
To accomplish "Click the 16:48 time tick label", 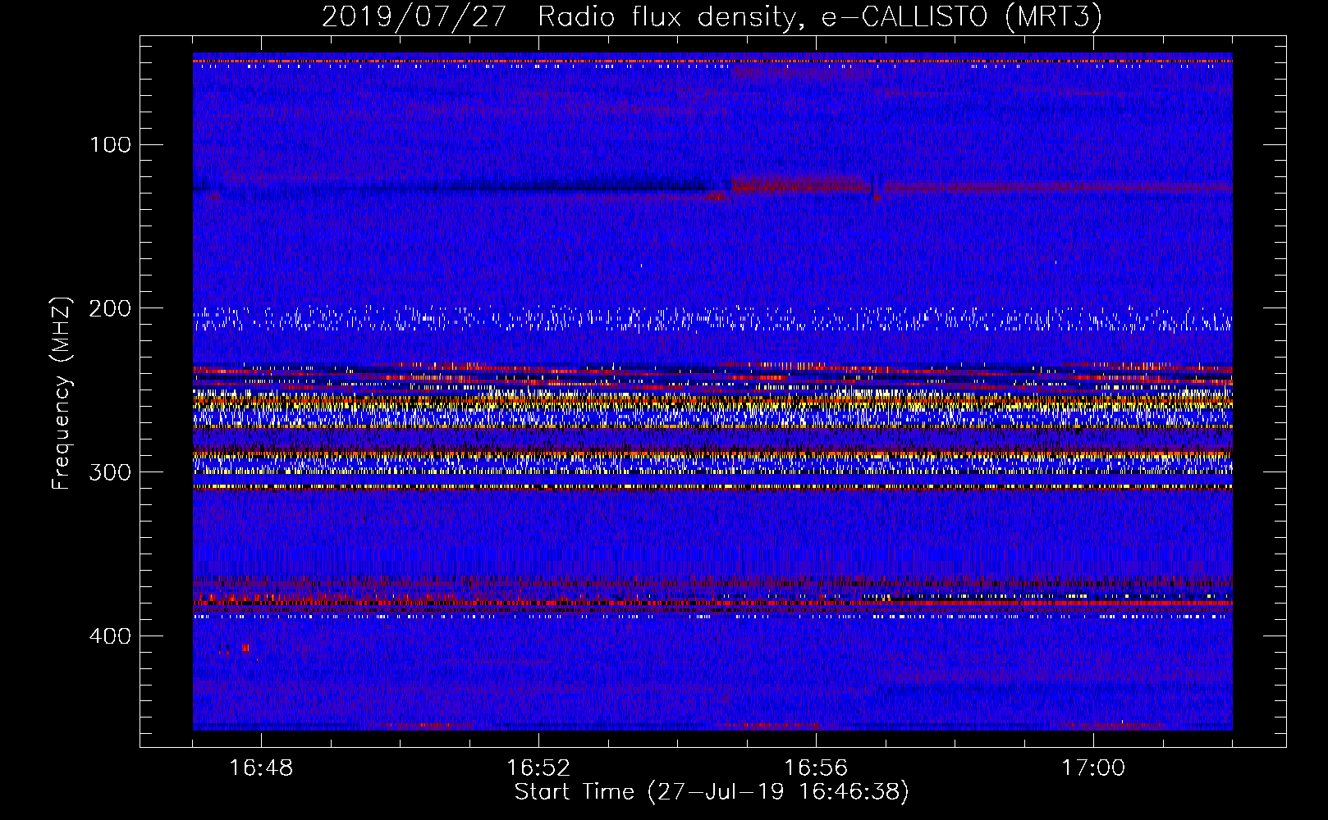I will point(261,768).
